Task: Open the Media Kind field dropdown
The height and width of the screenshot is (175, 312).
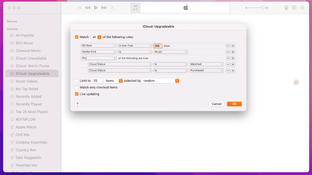Action: pyautogui.click(x=99, y=52)
